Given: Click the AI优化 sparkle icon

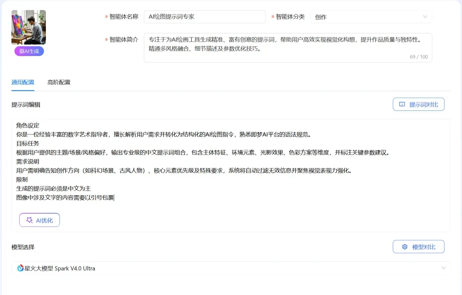Looking at the screenshot, I should [x=30, y=220].
